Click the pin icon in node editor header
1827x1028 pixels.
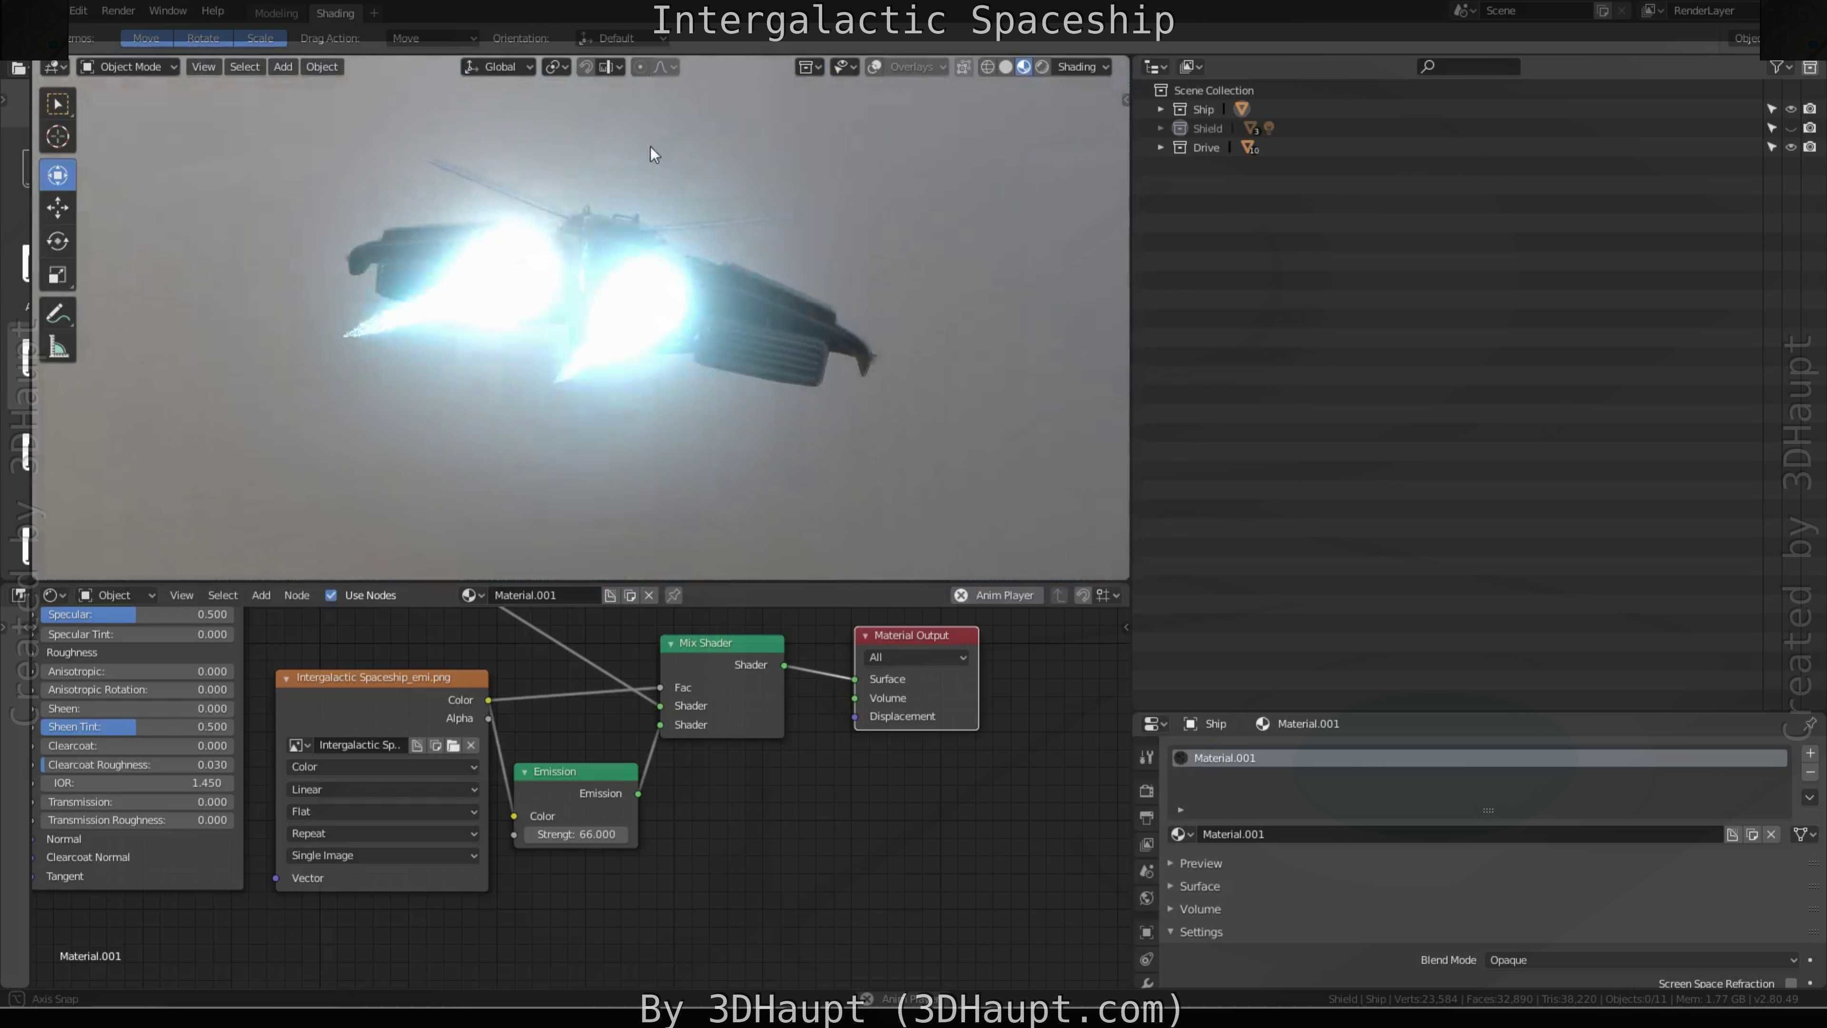pyautogui.click(x=673, y=595)
